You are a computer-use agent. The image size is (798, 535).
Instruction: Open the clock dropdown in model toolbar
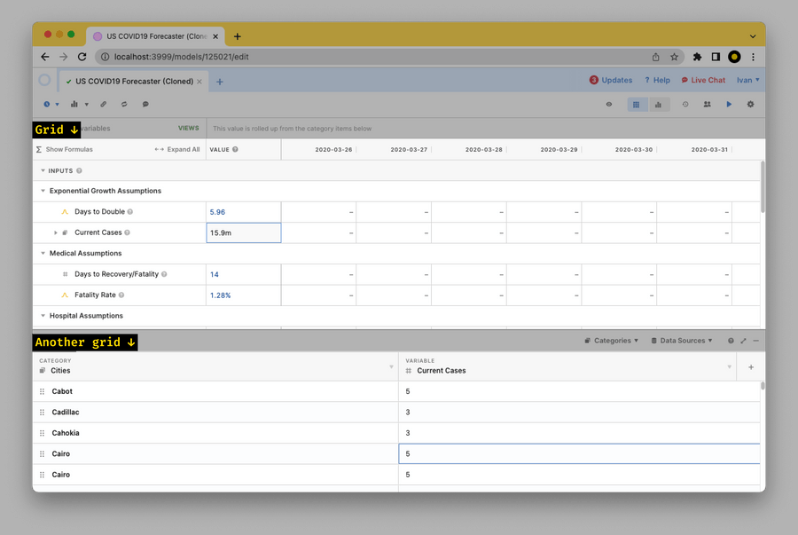pyautogui.click(x=51, y=105)
